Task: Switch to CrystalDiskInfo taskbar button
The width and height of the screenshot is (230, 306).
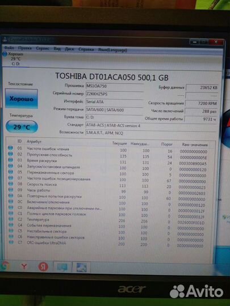Action: tap(82, 267)
